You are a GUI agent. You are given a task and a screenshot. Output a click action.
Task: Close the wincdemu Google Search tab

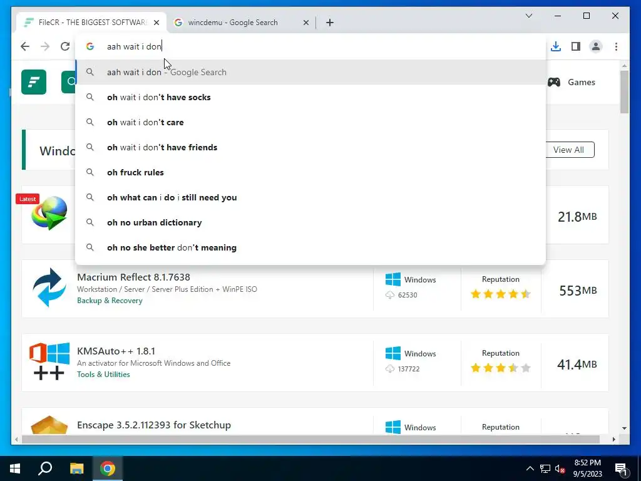point(305,23)
